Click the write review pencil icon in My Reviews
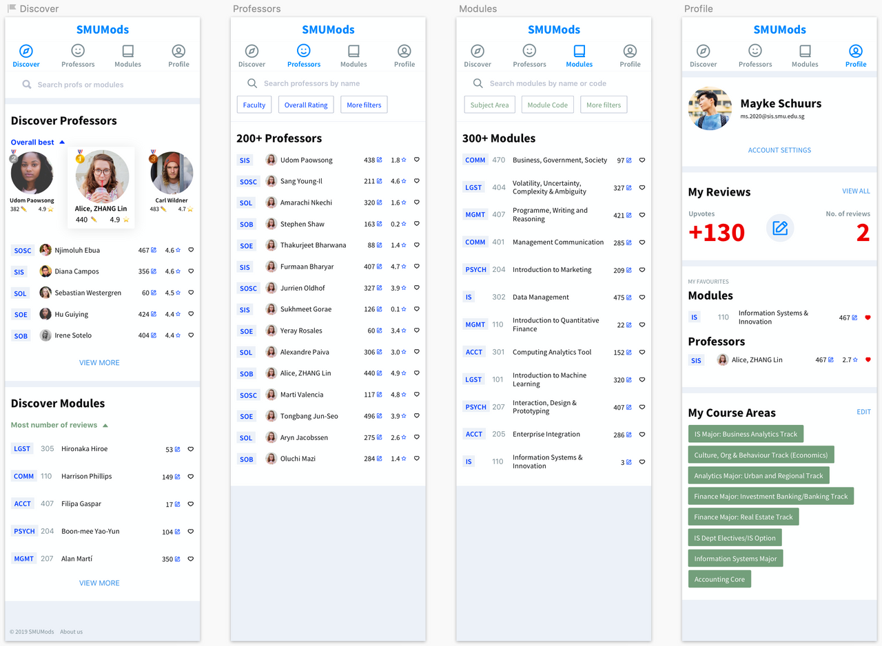 point(780,228)
